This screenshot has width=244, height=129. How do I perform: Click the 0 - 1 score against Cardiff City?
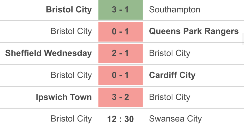point(120,75)
